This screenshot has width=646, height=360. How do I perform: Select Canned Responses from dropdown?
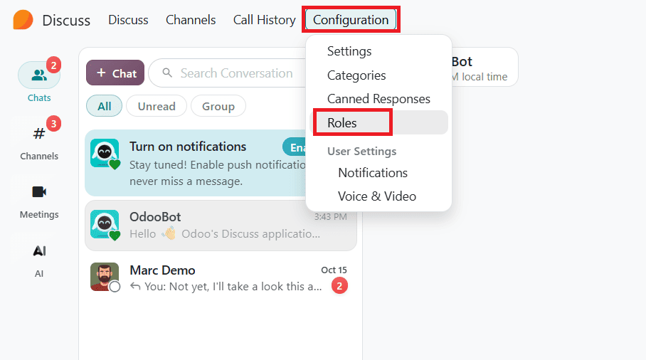(x=378, y=99)
